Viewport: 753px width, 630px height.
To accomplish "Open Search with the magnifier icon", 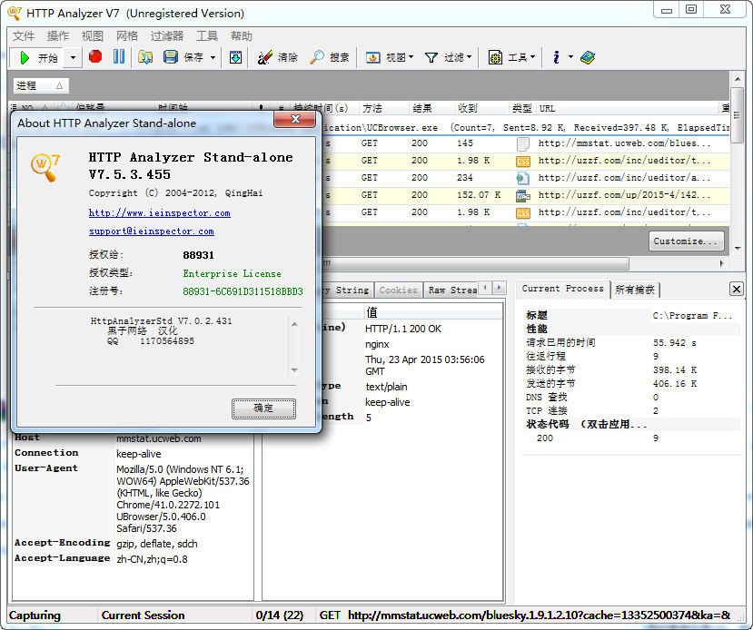I will pos(316,57).
